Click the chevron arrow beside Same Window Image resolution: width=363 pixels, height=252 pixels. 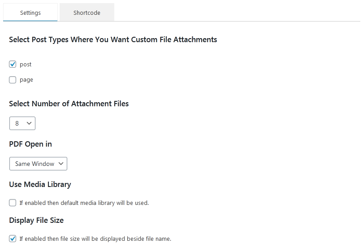pyautogui.click(x=61, y=164)
